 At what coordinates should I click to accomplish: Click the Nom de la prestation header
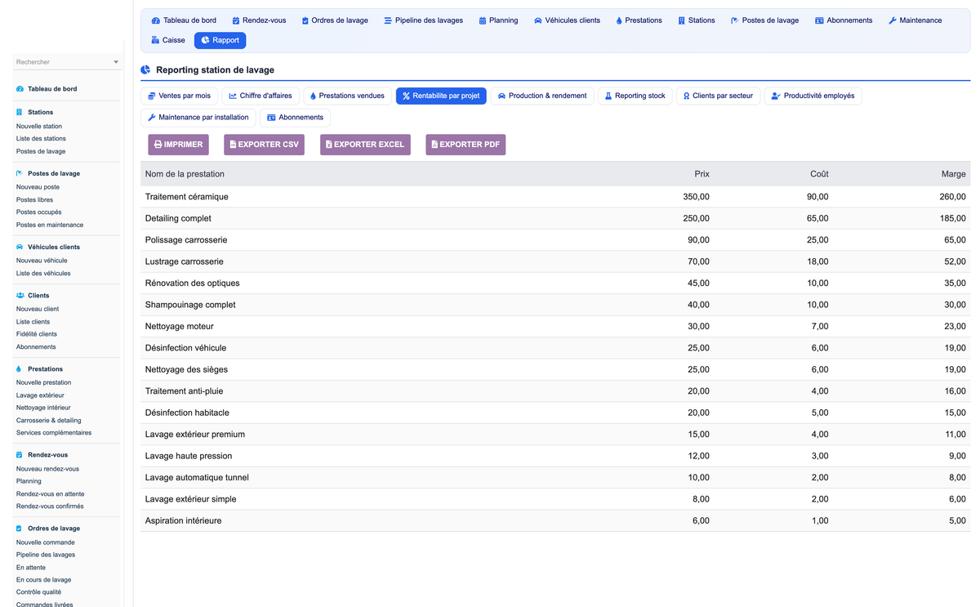185,174
